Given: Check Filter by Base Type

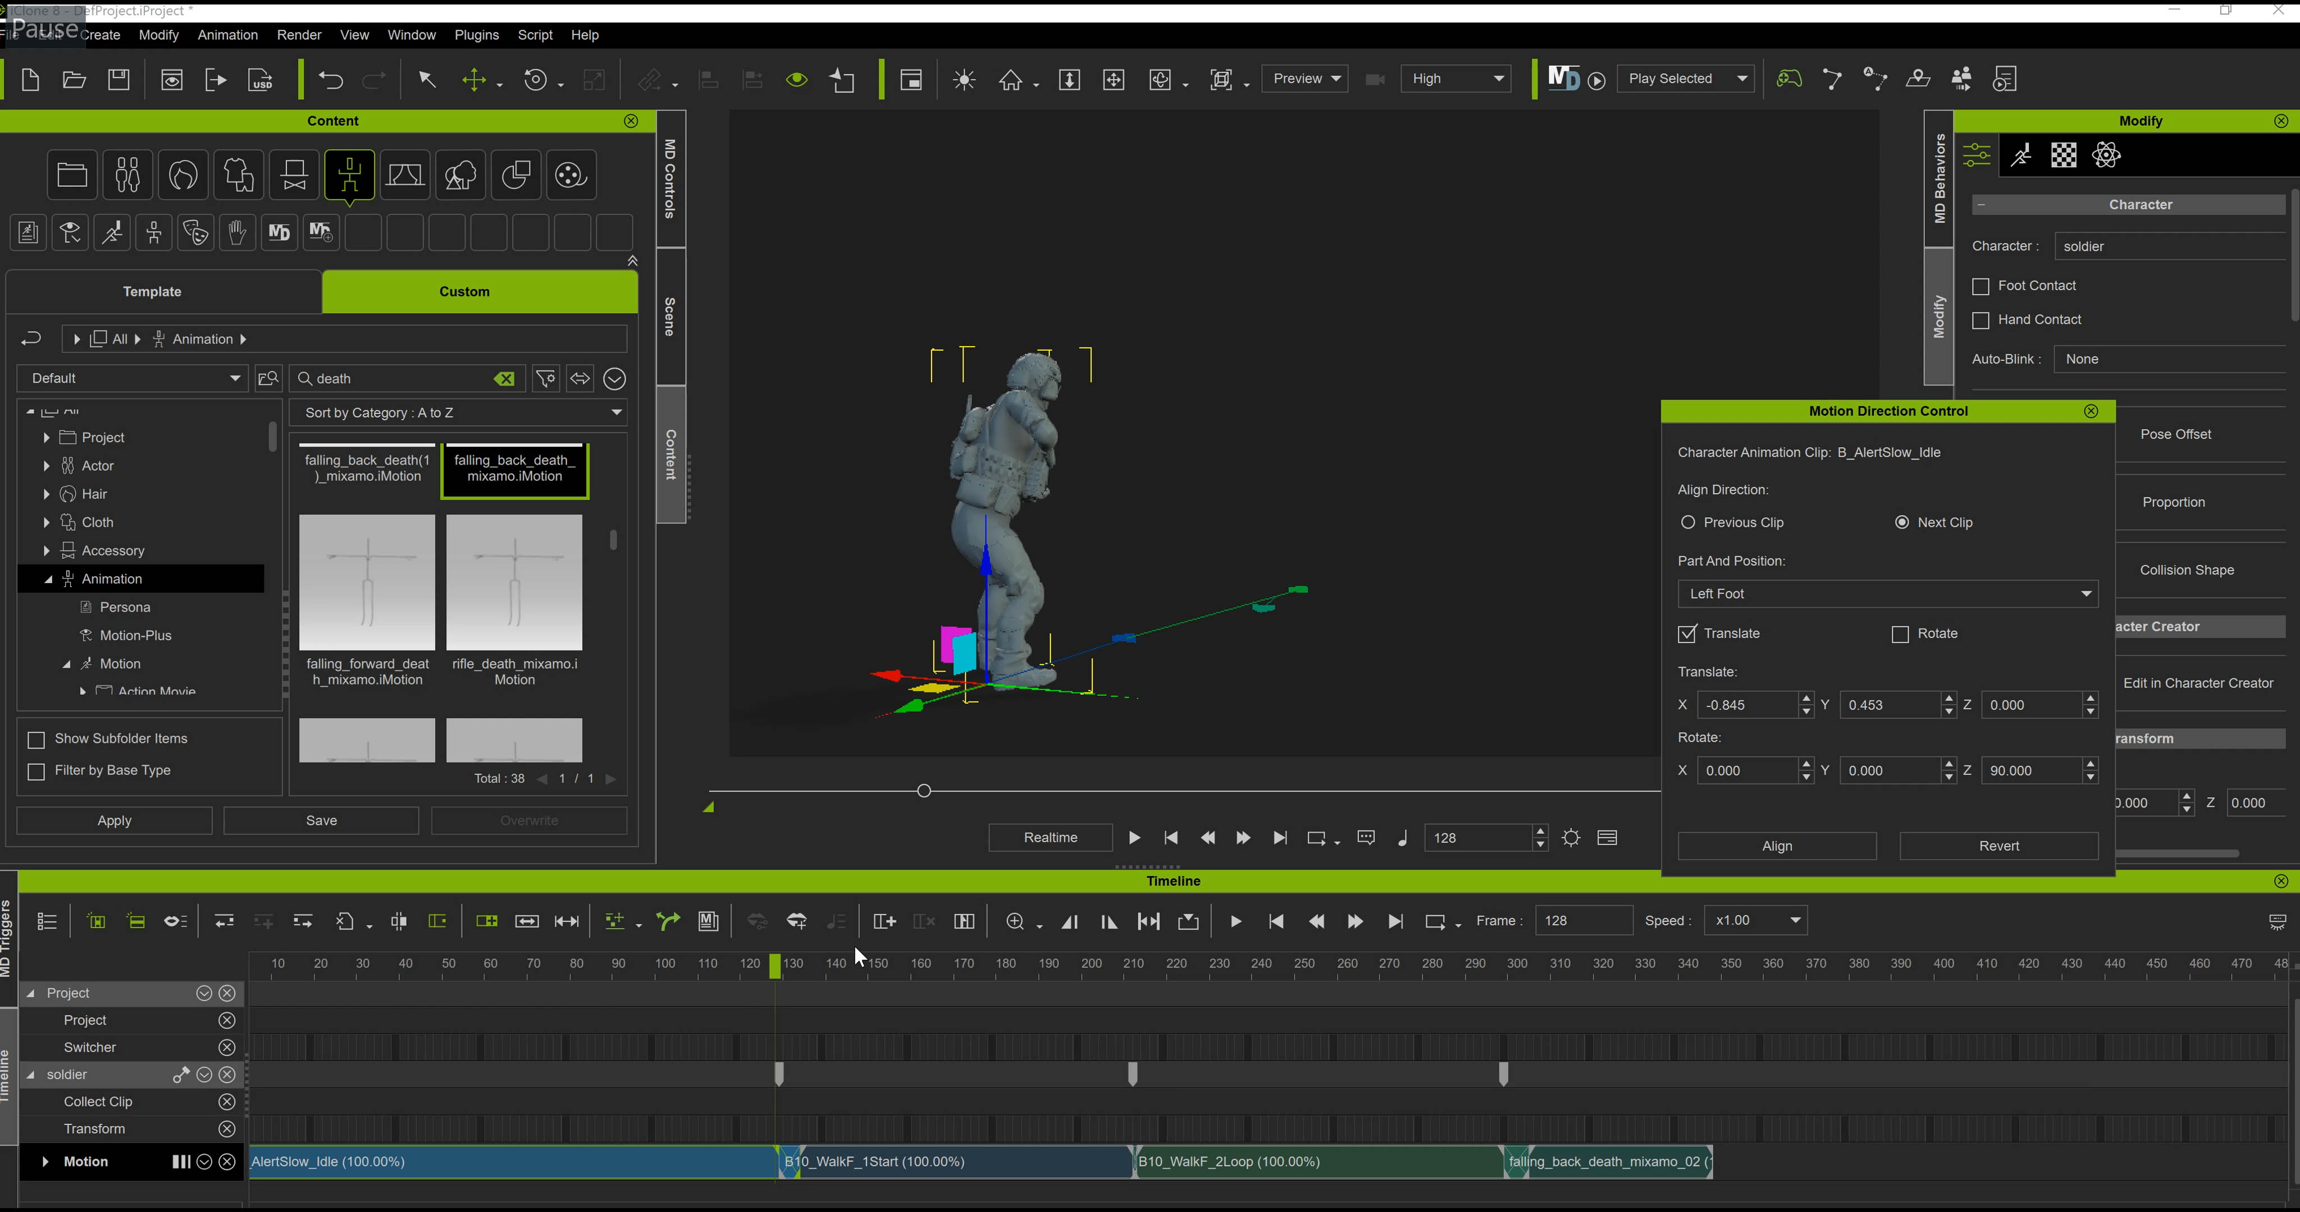Looking at the screenshot, I should pyautogui.click(x=36, y=772).
